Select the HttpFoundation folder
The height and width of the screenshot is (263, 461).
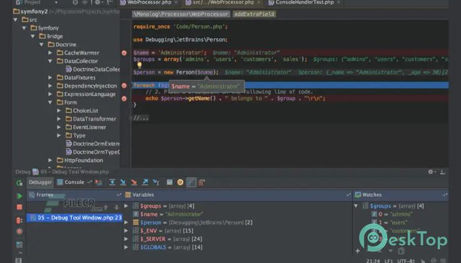(80, 160)
